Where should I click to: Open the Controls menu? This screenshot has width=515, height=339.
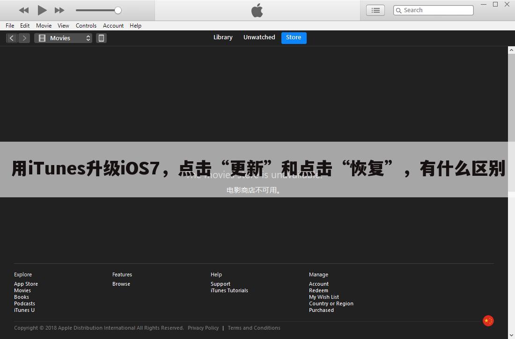pos(86,26)
